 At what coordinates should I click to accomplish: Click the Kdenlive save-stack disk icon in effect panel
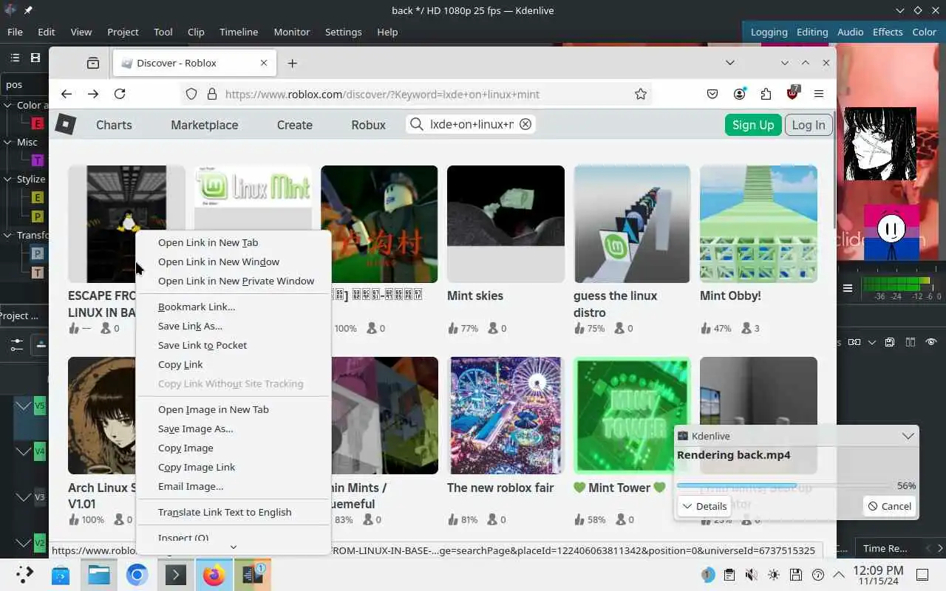890,342
